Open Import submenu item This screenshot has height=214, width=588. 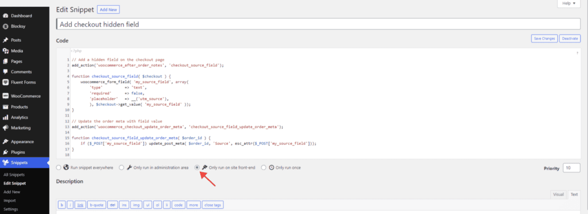click(9, 201)
